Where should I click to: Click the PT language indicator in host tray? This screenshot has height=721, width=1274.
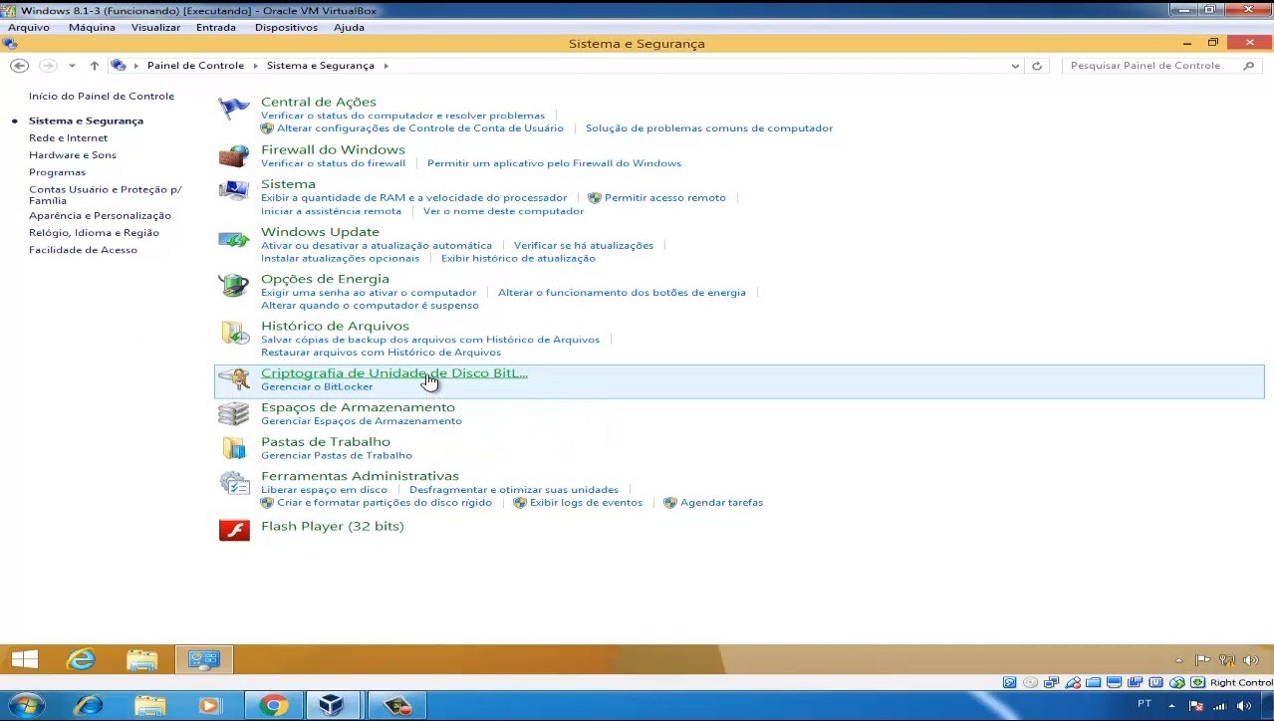point(1145,704)
